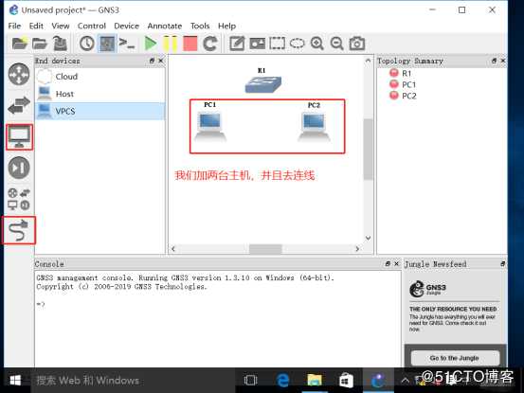The height and width of the screenshot is (393, 524).
Task: Click canvas scroll left arrow
Action: 173,249
